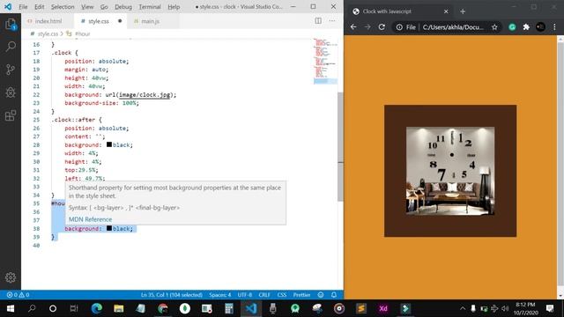The width and height of the screenshot is (564, 317).
Task: Open Sublime Text from the taskbar
Action: [361, 308]
